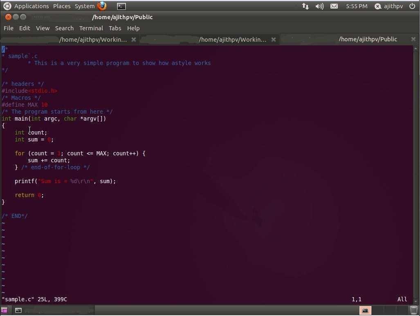Open the Tabs menu

pos(115,28)
